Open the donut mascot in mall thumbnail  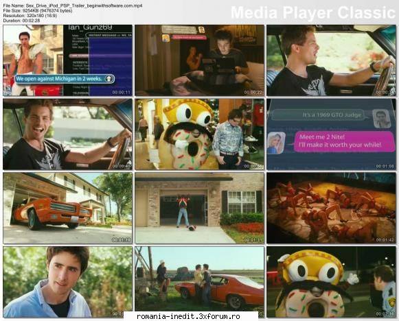coord(199,134)
